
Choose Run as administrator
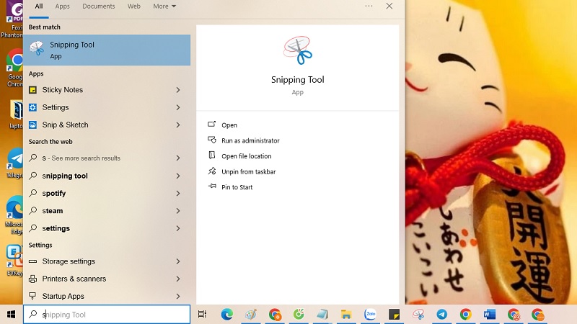click(x=250, y=140)
